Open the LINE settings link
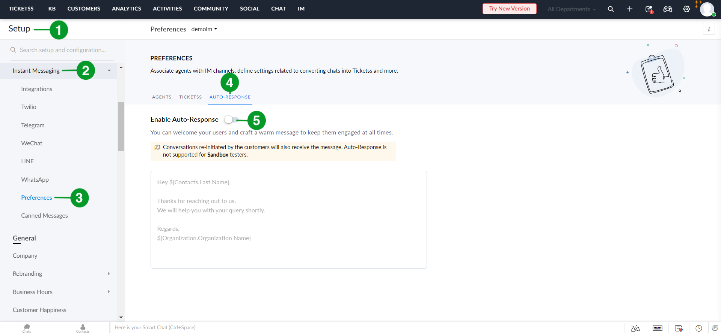Viewport: 721px width, 333px height. [27, 161]
